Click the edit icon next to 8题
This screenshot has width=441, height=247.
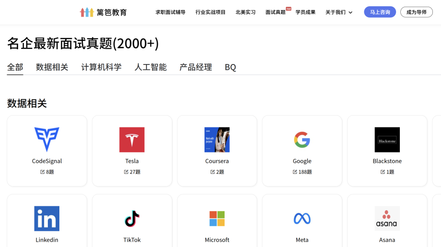43,172
